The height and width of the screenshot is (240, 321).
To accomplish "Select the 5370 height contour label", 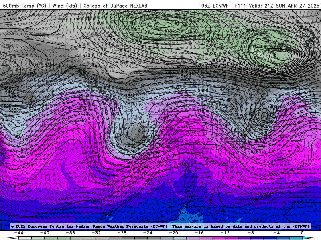I will pos(215,66).
